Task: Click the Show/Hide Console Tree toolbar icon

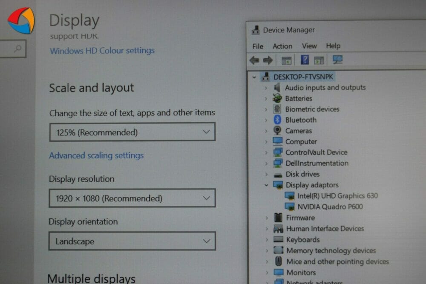Action: point(286,60)
